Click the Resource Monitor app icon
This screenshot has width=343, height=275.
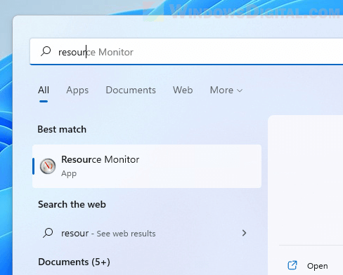tap(48, 166)
